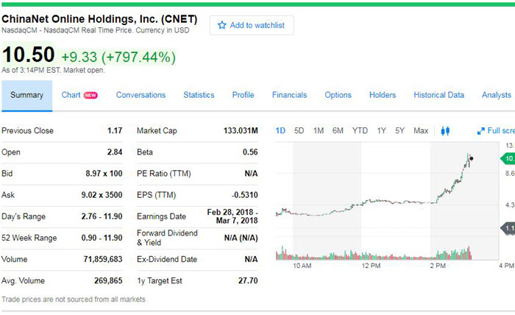Click the Day's Range value 2.76 - 11.90
The height and width of the screenshot is (315, 515).
[x=102, y=216]
